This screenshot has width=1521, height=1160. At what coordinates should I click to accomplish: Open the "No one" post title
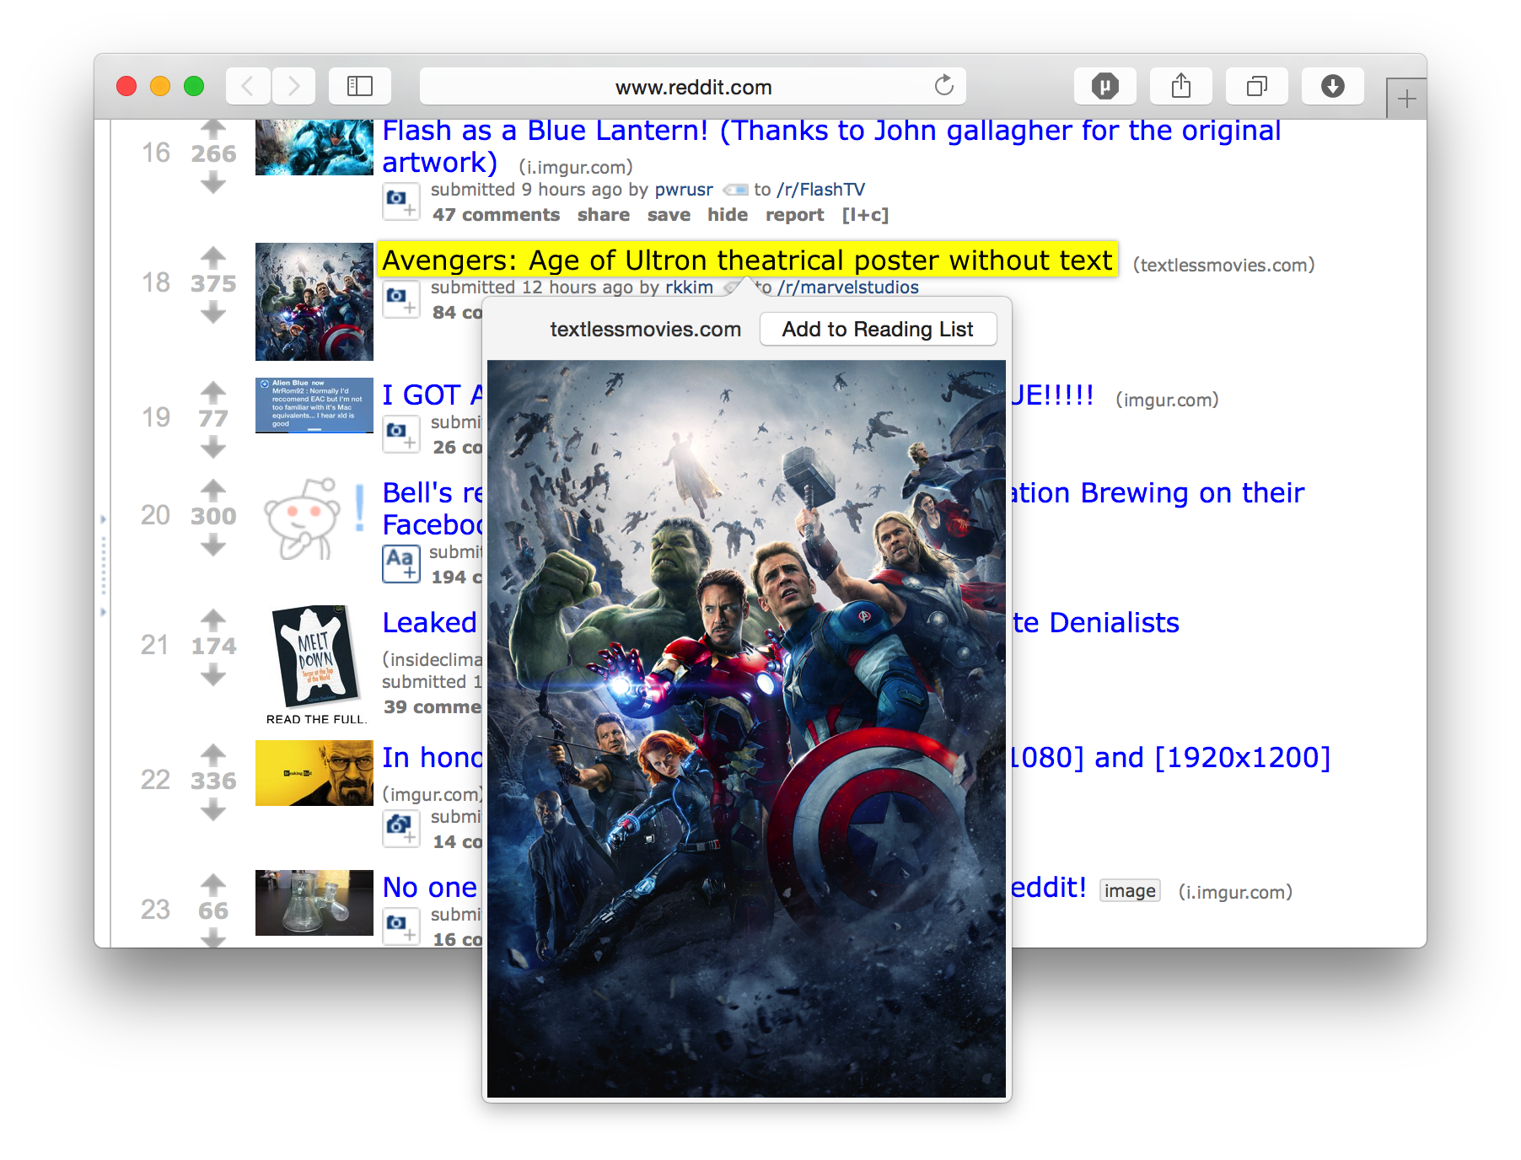[430, 887]
